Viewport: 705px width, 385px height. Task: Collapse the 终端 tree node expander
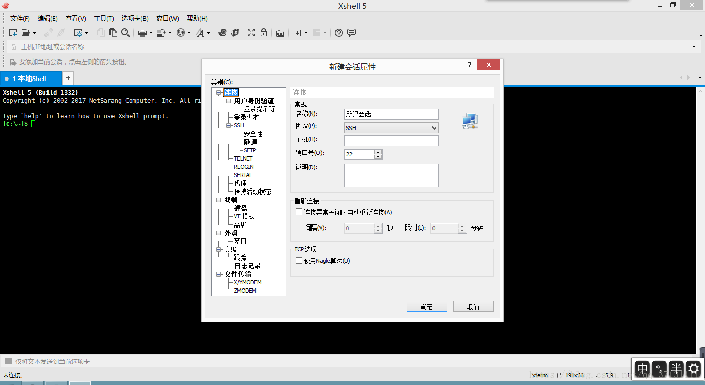pyautogui.click(x=219, y=200)
